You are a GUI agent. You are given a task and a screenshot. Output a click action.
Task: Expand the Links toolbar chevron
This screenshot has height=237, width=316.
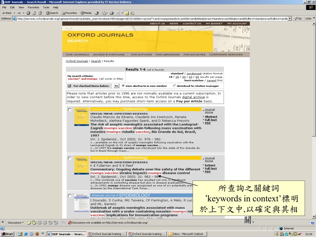(314, 18)
